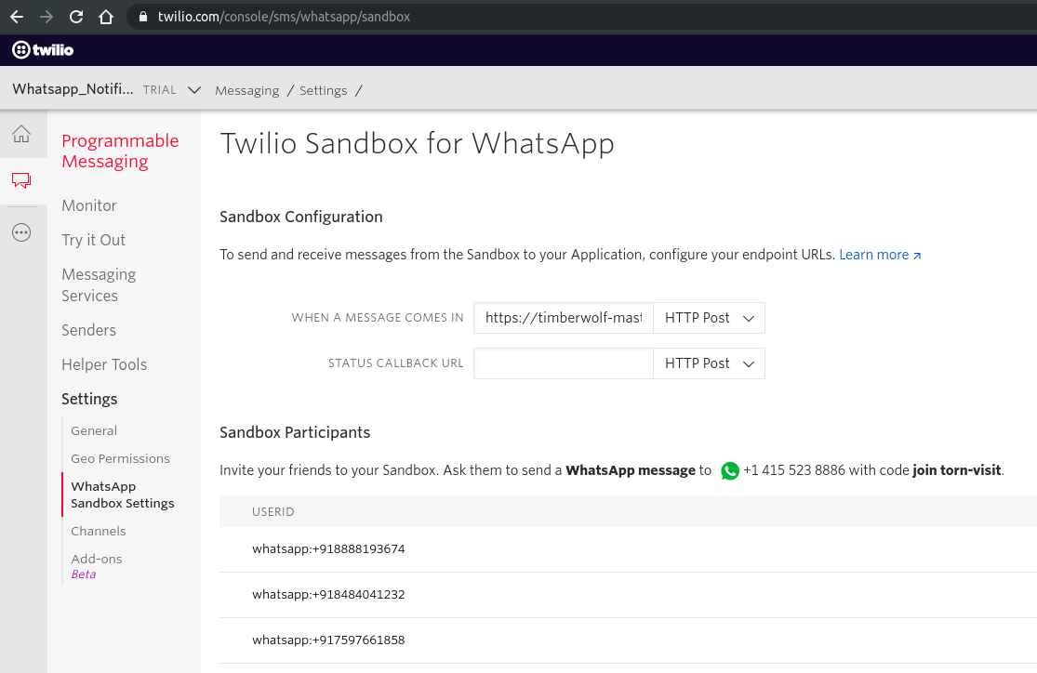Click the padlock site security icon
This screenshot has height=673, width=1037.
tap(143, 17)
